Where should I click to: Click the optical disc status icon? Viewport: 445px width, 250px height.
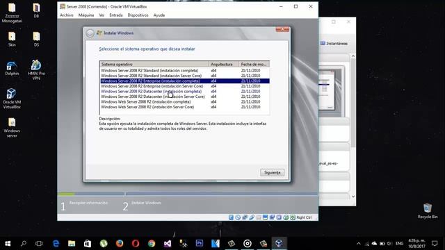click(x=238, y=217)
